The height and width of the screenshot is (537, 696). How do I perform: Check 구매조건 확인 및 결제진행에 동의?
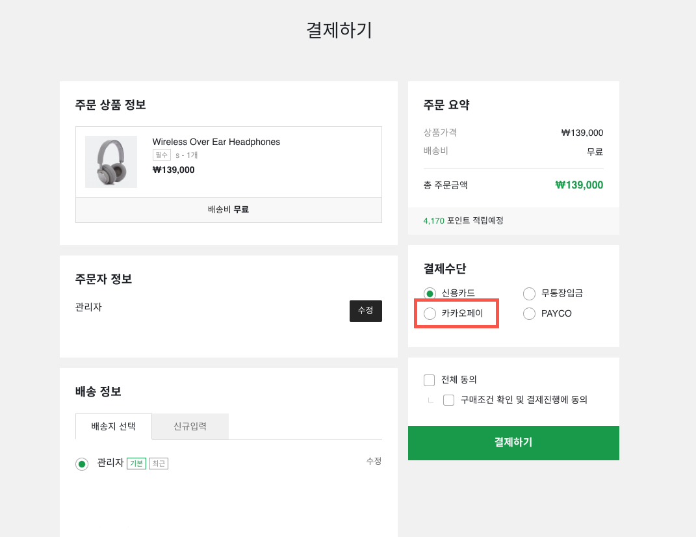click(x=448, y=400)
